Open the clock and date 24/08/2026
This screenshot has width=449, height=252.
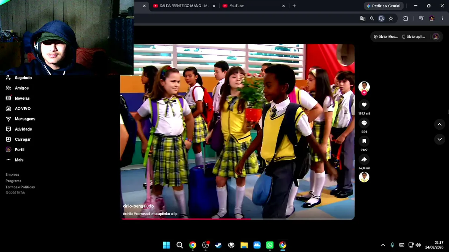(434, 245)
